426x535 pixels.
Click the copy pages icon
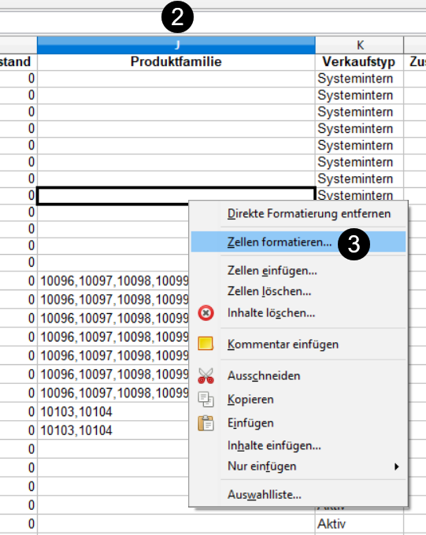[206, 400]
